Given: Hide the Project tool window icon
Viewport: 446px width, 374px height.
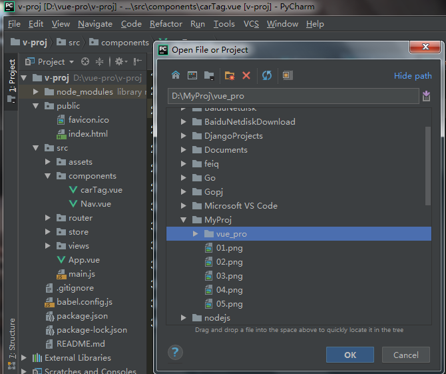Looking at the screenshot, I should (x=137, y=61).
